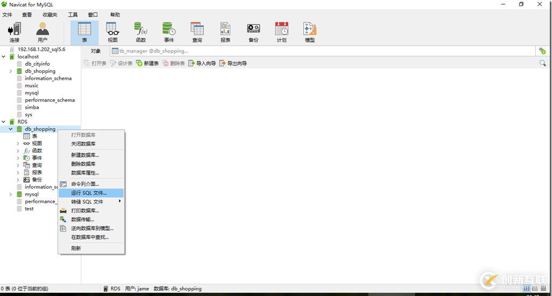
Task: Click the 新建表 (New Table) button
Action: pyautogui.click(x=147, y=63)
